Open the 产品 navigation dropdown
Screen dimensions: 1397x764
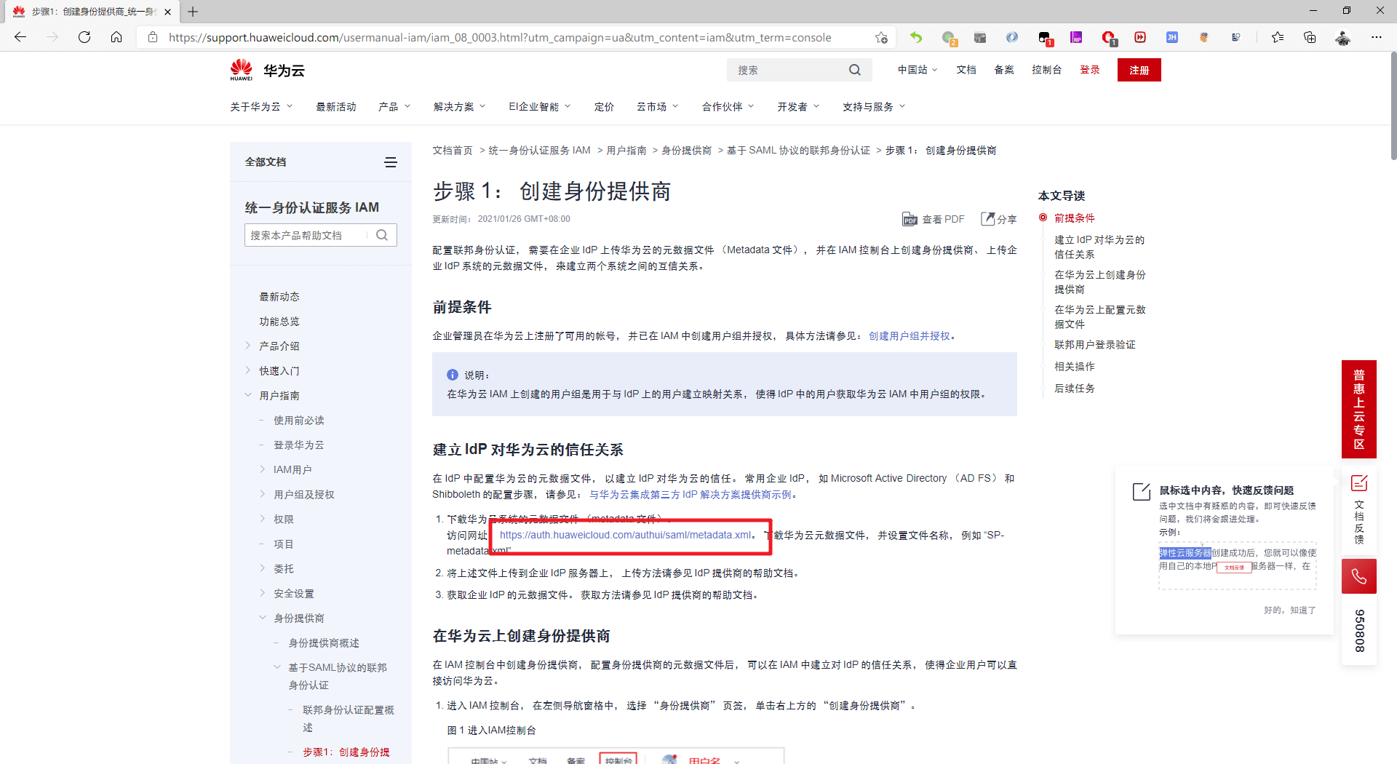tap(394, 107)
